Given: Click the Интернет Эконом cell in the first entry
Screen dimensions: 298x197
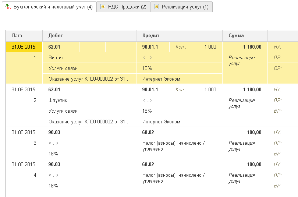Looking at the screenshot, I should (x=161, y=79).
